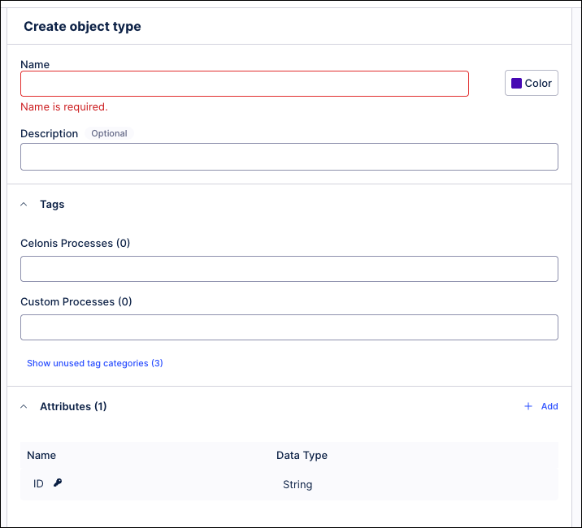
Task: Open the Custom Processes tag field
Action: click(289, 327)
